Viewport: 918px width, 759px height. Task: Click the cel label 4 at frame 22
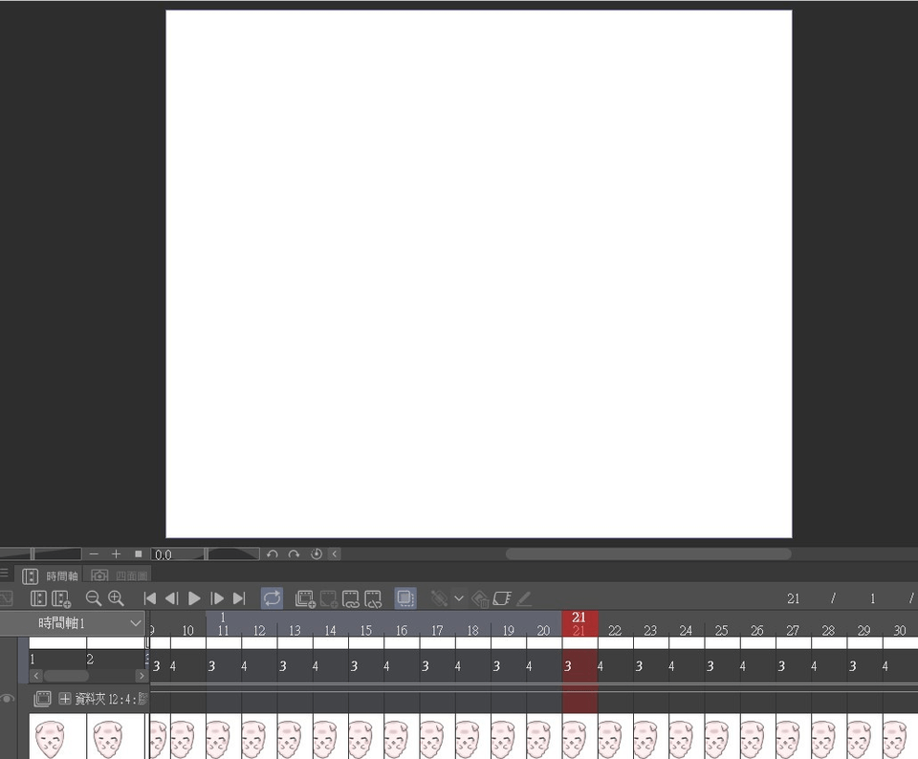click(x=601, y=666)
